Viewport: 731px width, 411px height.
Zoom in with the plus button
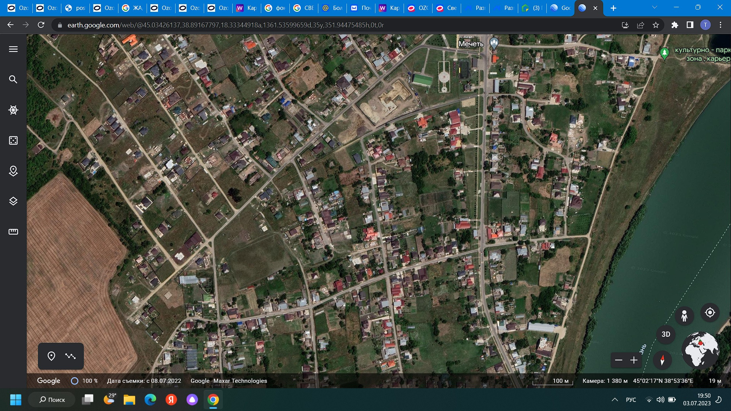point(634,360)
